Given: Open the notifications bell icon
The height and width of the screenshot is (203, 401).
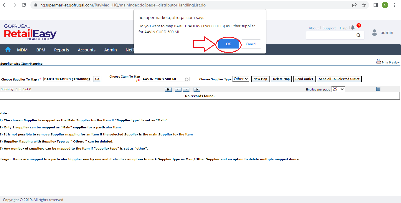Looking at the screenshot, I should [x=353, y=28].
